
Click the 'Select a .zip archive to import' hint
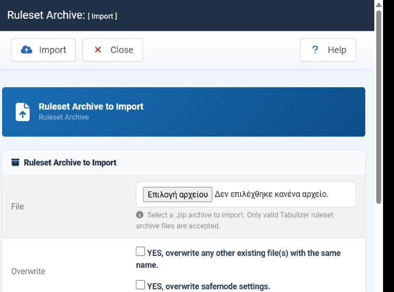(235, 221)
